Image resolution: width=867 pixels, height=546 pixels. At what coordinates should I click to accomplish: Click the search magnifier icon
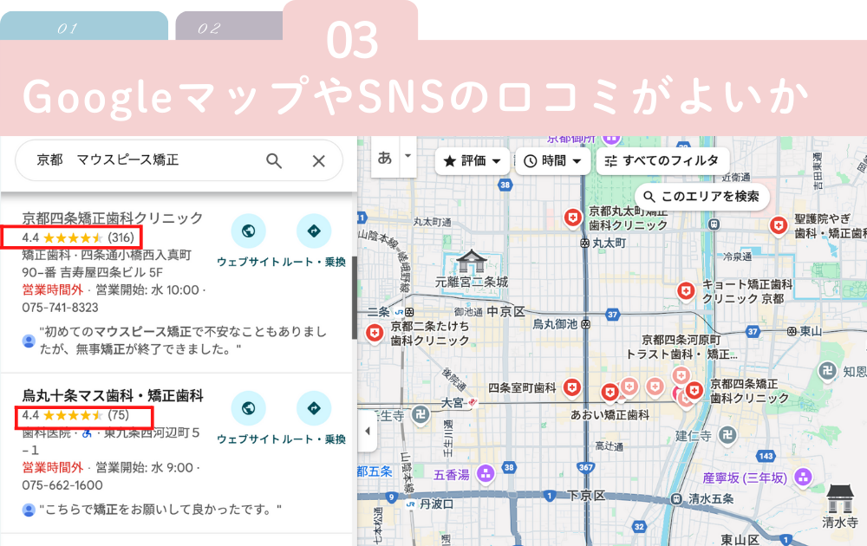273,161
